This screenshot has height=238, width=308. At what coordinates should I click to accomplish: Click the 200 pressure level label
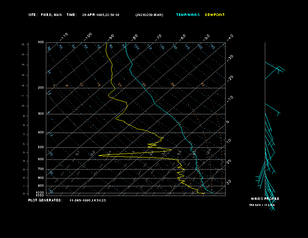41,88
